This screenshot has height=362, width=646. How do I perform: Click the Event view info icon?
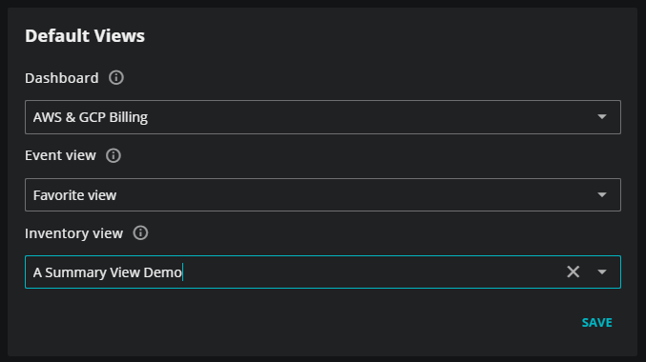pos(114,155)
